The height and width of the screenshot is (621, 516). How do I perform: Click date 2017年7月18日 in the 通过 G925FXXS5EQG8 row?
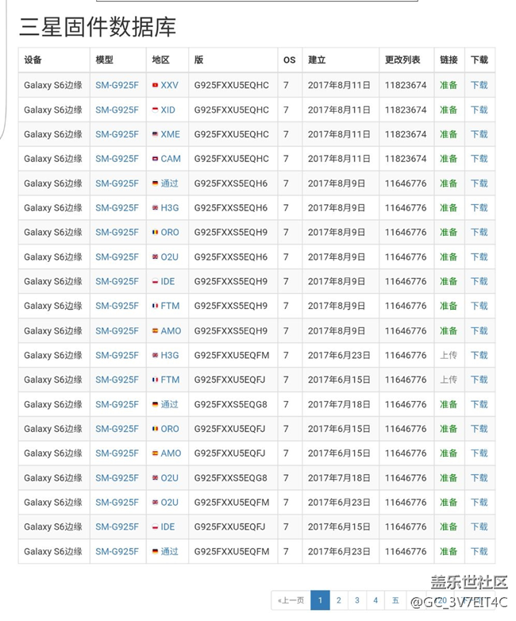pyautogui.click(x=339, y=404)
